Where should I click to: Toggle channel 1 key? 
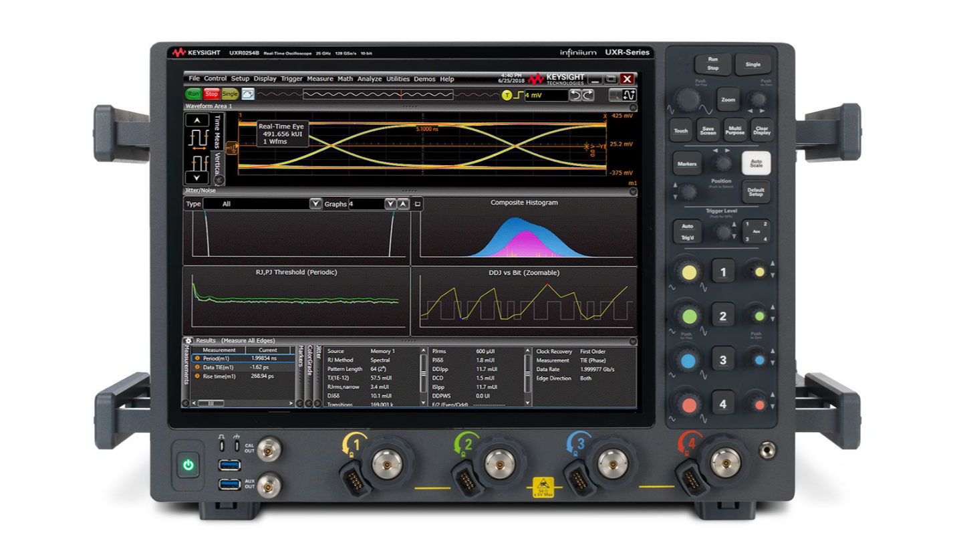coord(722,272)
